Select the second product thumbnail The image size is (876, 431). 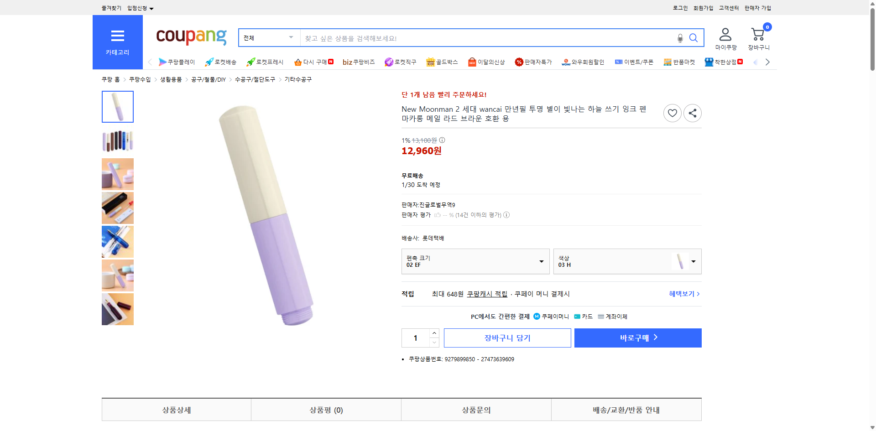(117, 140)
